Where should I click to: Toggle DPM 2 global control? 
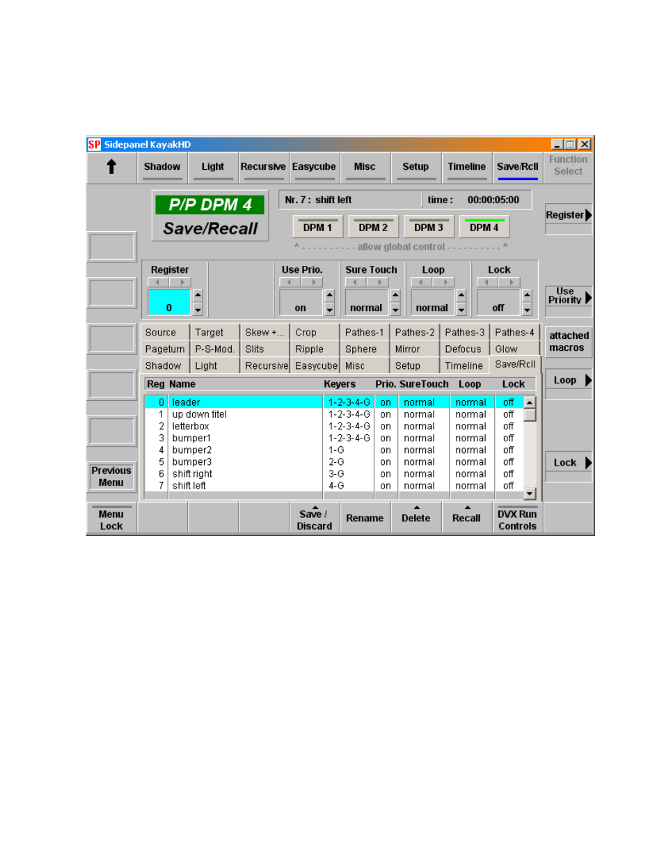tap(373, 227)
